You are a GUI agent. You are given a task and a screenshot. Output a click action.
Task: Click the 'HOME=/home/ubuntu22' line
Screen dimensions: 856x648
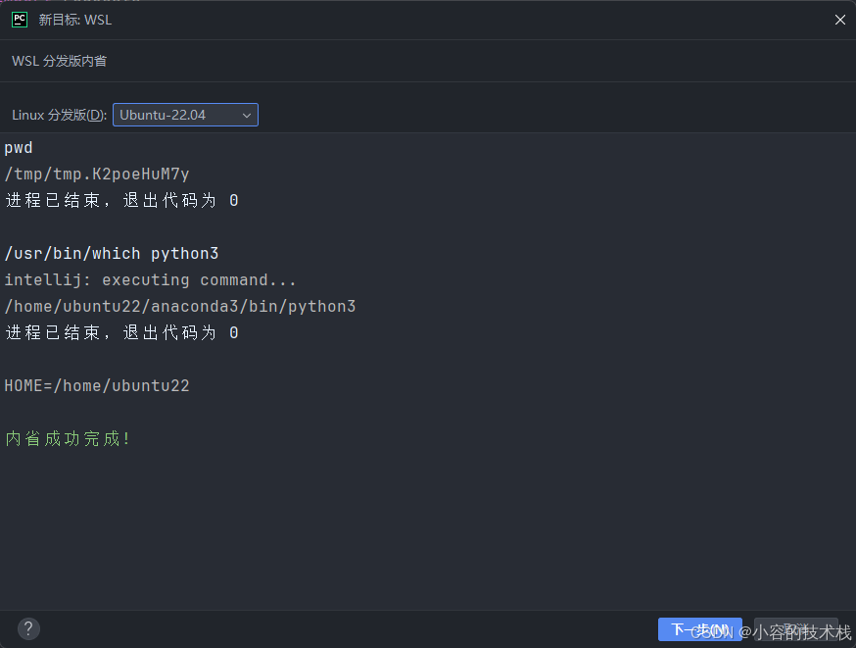pyautogui.click(x=97, y=385)
